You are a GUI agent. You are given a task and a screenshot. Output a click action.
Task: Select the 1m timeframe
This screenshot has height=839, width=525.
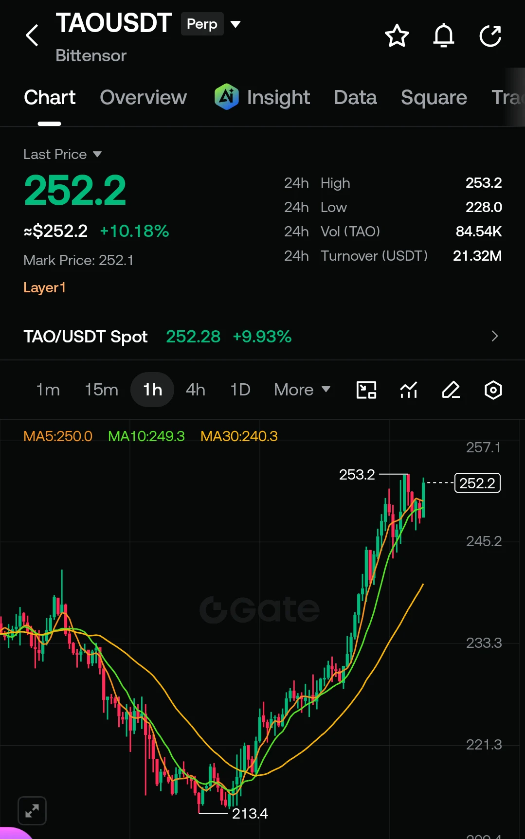coord(48,390)
